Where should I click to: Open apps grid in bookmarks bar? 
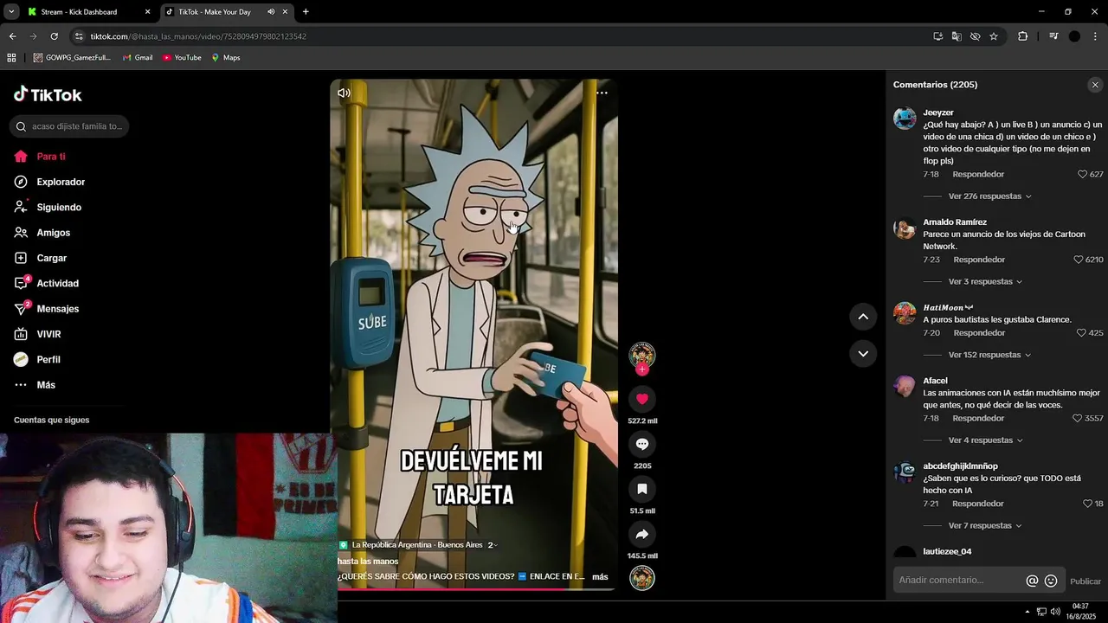pyautogui.click(x=11, y=58)
